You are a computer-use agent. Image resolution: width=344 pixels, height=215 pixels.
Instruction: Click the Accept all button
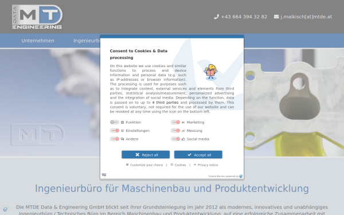[x=198, y=155]
